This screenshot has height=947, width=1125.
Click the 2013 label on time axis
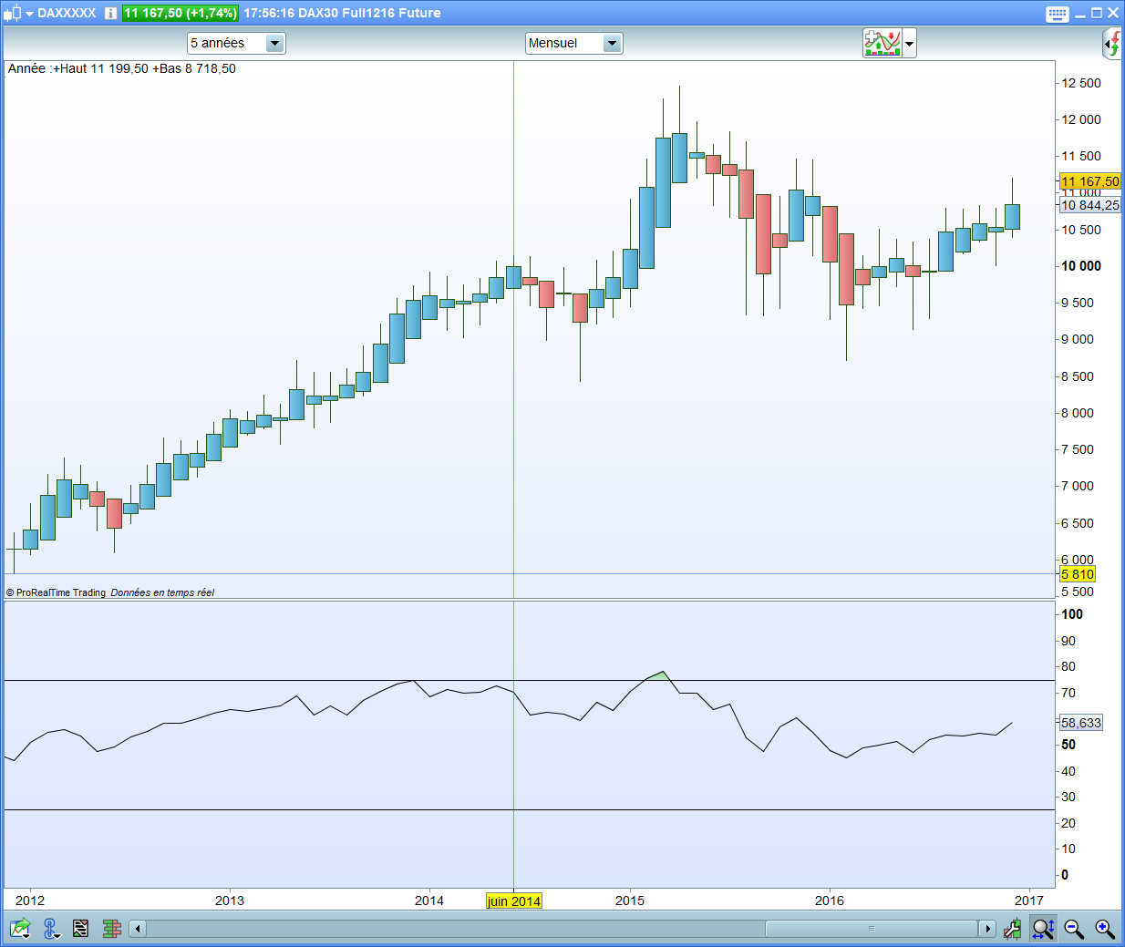pos(230,901)
